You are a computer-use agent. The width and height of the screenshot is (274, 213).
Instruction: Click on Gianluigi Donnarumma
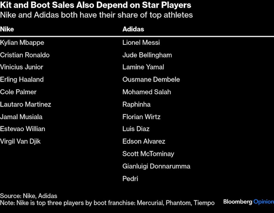click(x=156, y=166)
